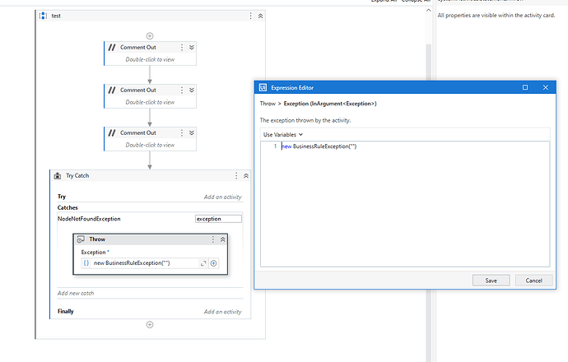Screen dimensions: 568x362
Task: Click in the expression code line
Action: click(319, 146)
